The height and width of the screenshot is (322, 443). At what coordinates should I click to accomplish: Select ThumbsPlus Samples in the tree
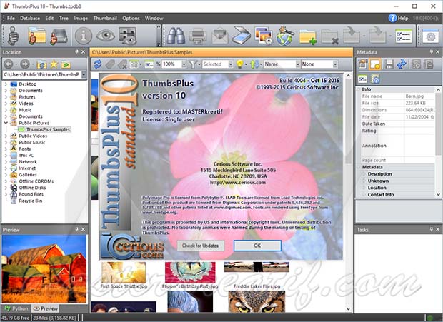48,129
